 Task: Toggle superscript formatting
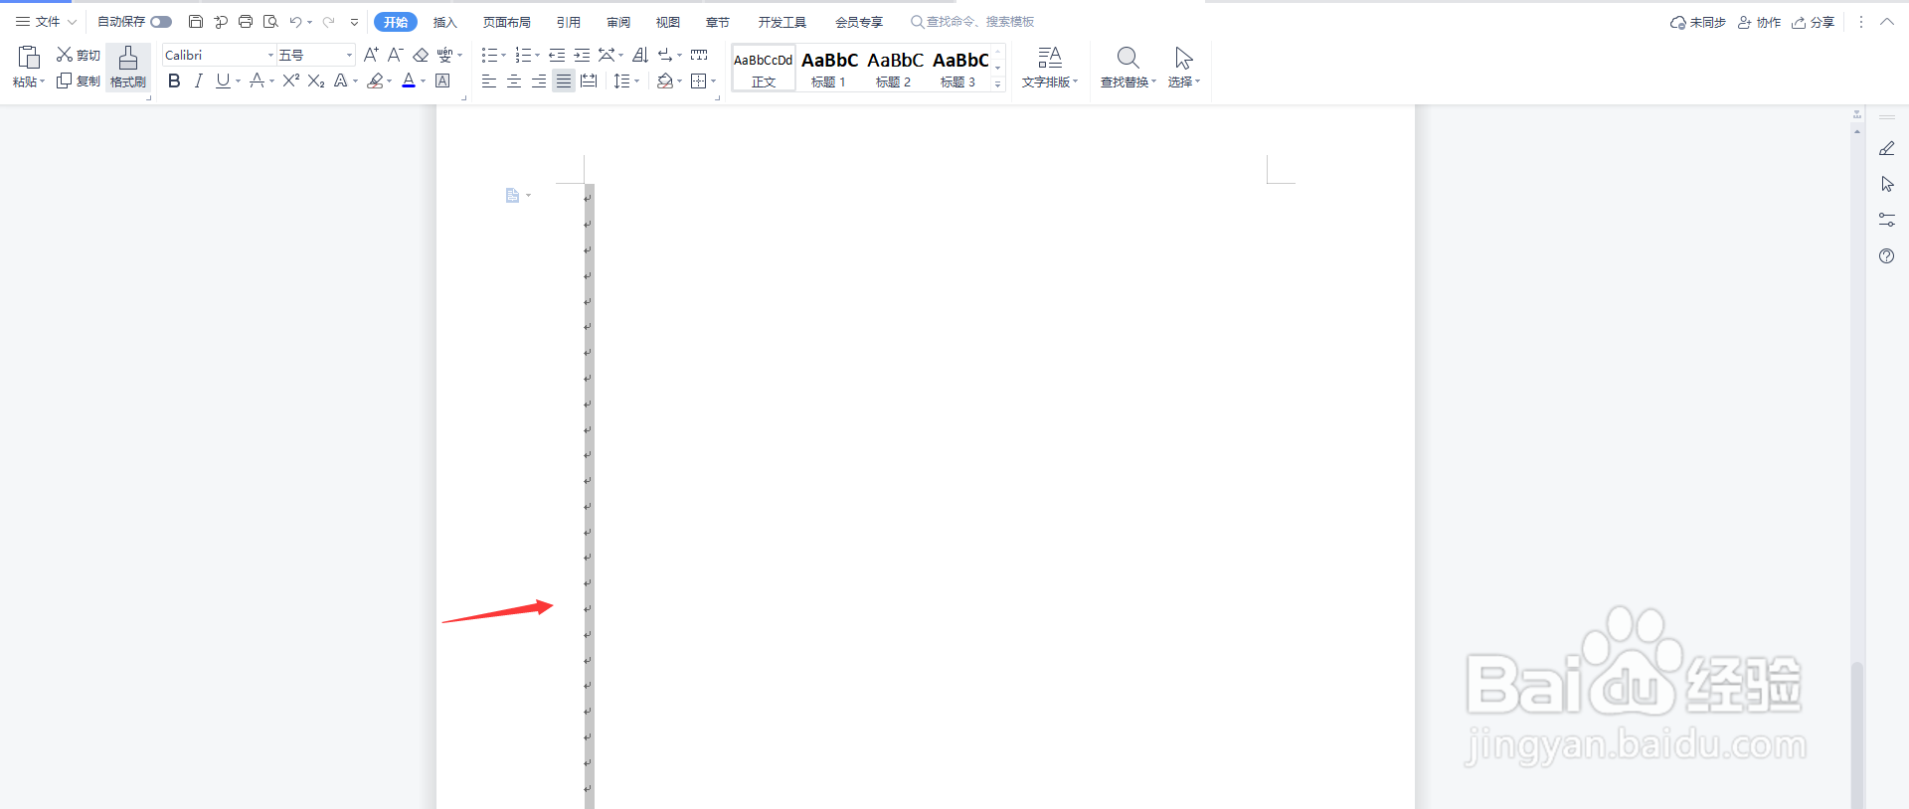[290, 81]
